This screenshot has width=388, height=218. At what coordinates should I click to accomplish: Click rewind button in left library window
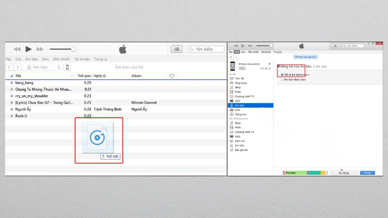(17, 49)
